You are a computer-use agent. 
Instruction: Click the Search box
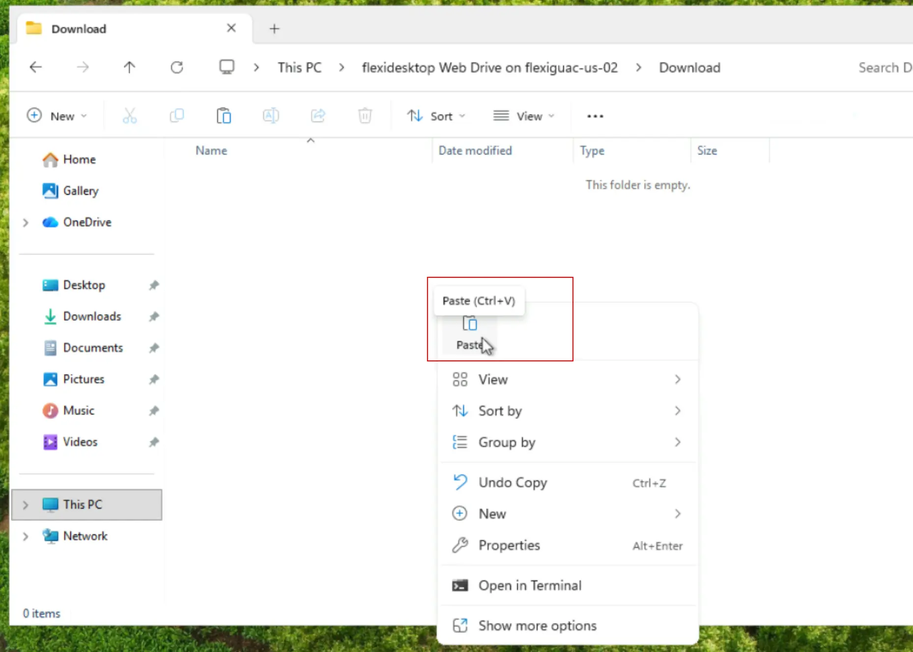tap(884, 67)
